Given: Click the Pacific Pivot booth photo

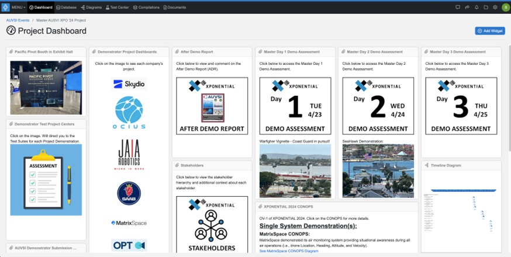Looking at the screenshot, I should pos(46,88).
